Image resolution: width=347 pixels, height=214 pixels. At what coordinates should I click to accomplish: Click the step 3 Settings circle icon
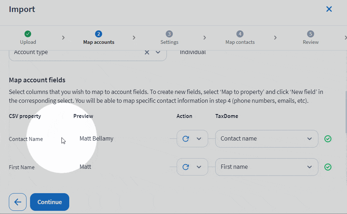(169, 34)
